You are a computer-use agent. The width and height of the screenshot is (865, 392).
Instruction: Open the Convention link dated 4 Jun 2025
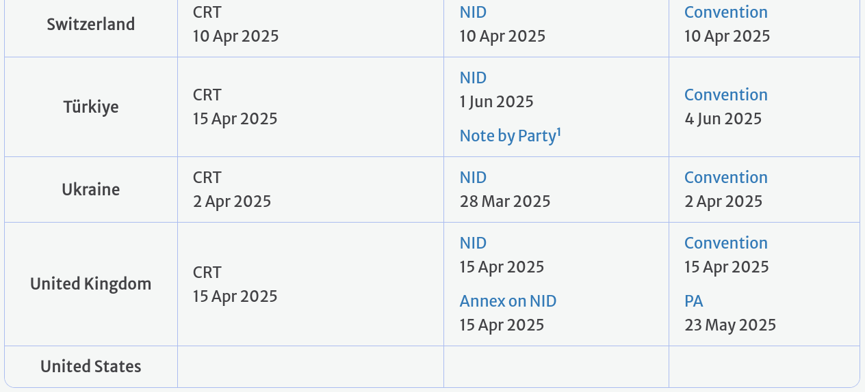(725, 95)
